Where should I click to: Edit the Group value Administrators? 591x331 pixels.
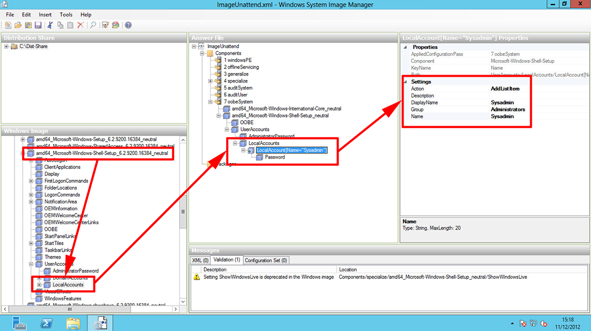508,109
